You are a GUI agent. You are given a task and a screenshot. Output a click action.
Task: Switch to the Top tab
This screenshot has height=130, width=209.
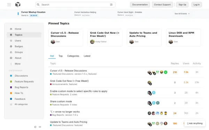(61, 56)
